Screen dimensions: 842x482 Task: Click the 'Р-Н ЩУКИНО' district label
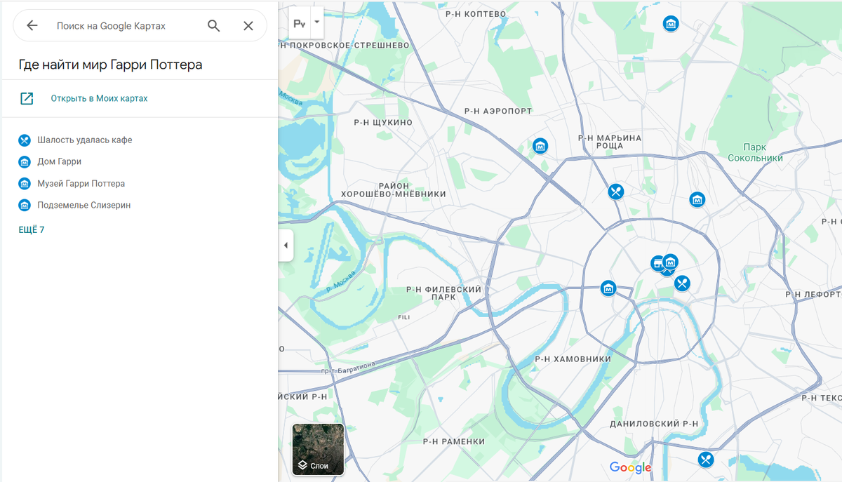tap(383, 123)
